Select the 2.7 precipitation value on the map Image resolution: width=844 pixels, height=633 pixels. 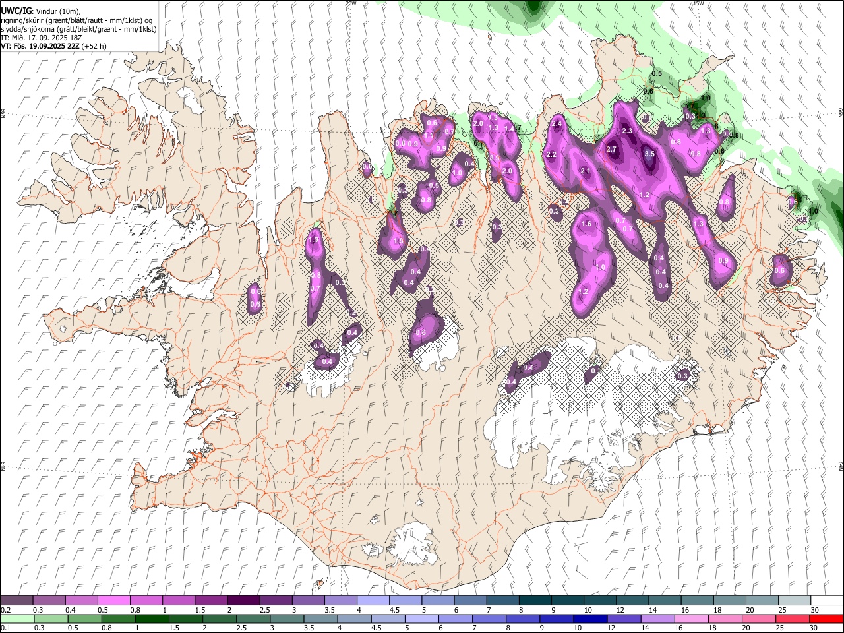click(x=611, y=150)
